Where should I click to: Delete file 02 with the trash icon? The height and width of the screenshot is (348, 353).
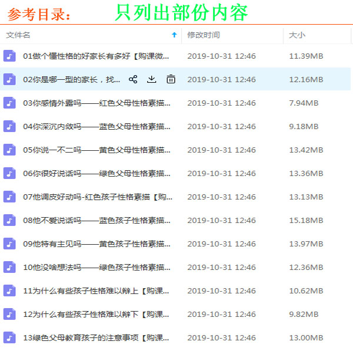[x=171, y=79]
